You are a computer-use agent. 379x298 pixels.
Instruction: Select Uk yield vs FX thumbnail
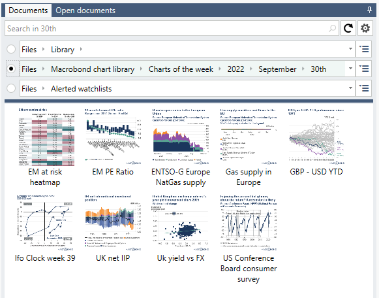coord(181,223)
